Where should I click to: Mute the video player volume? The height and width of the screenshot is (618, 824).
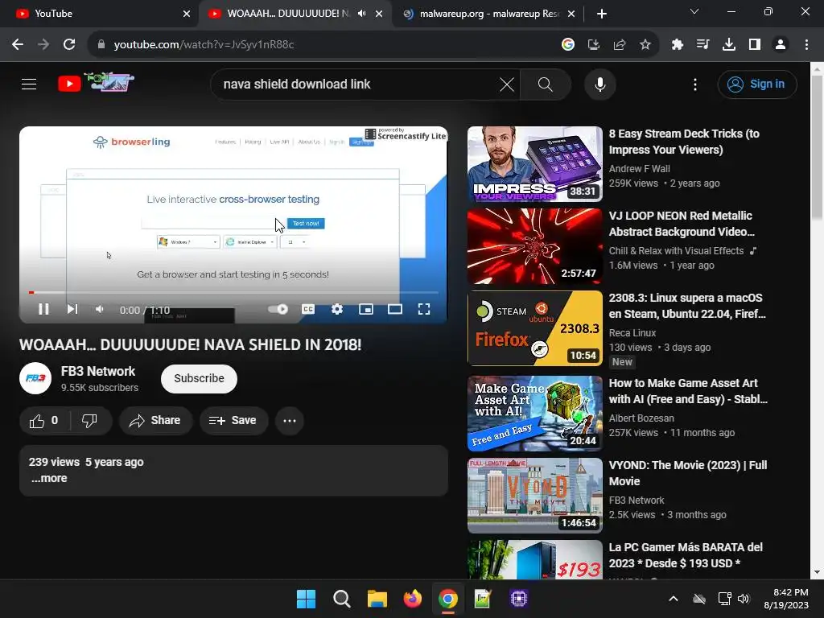pyautogui.click(x=99, y=309)
